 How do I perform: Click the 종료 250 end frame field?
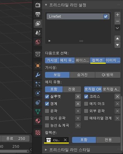pyautogui.click(x=15, y=139)
